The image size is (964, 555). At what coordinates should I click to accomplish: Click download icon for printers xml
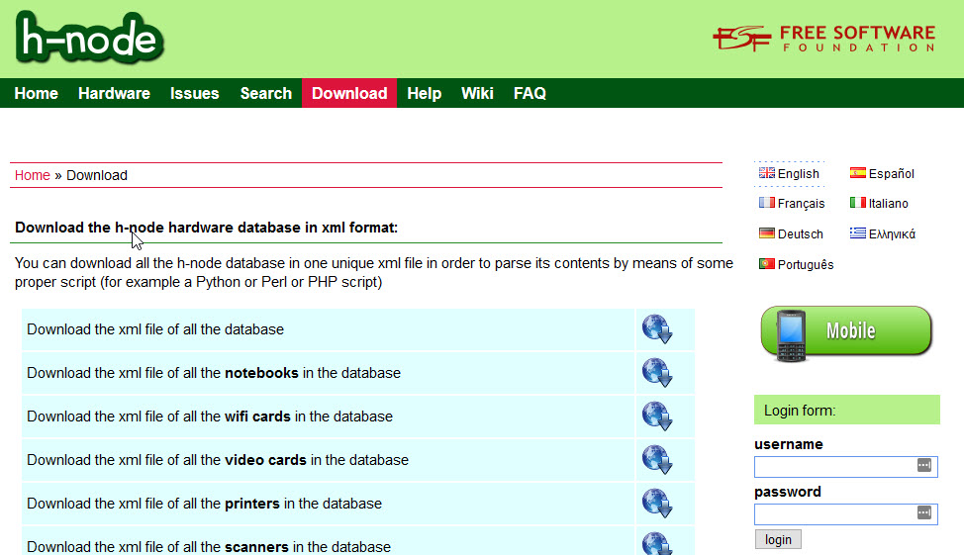pos(657,504)
